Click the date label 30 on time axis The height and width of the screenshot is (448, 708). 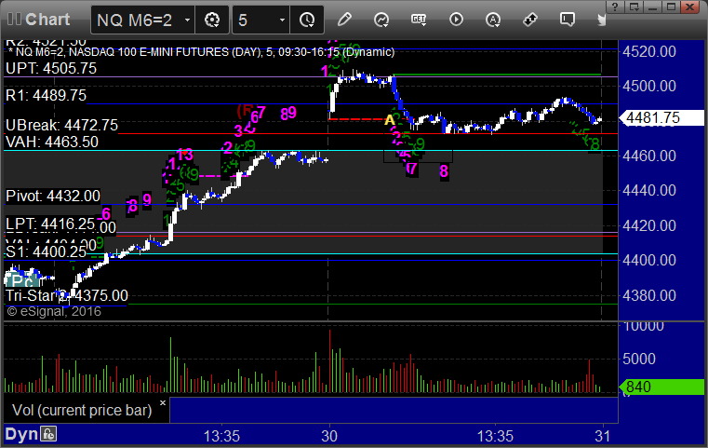(329, 436)
